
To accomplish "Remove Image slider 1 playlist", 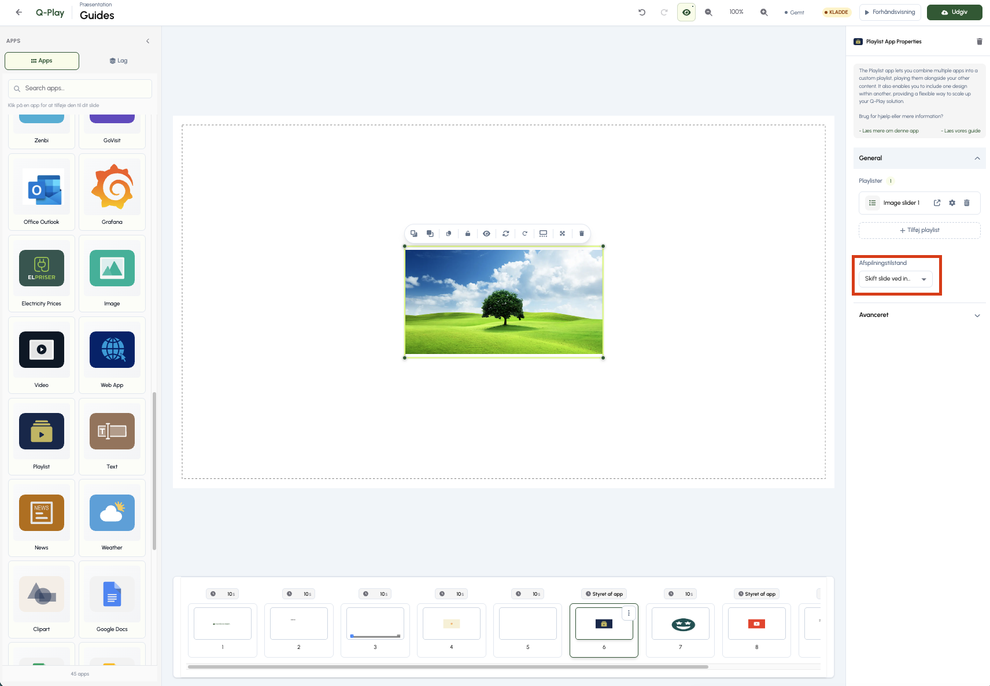I will [967, 203].
